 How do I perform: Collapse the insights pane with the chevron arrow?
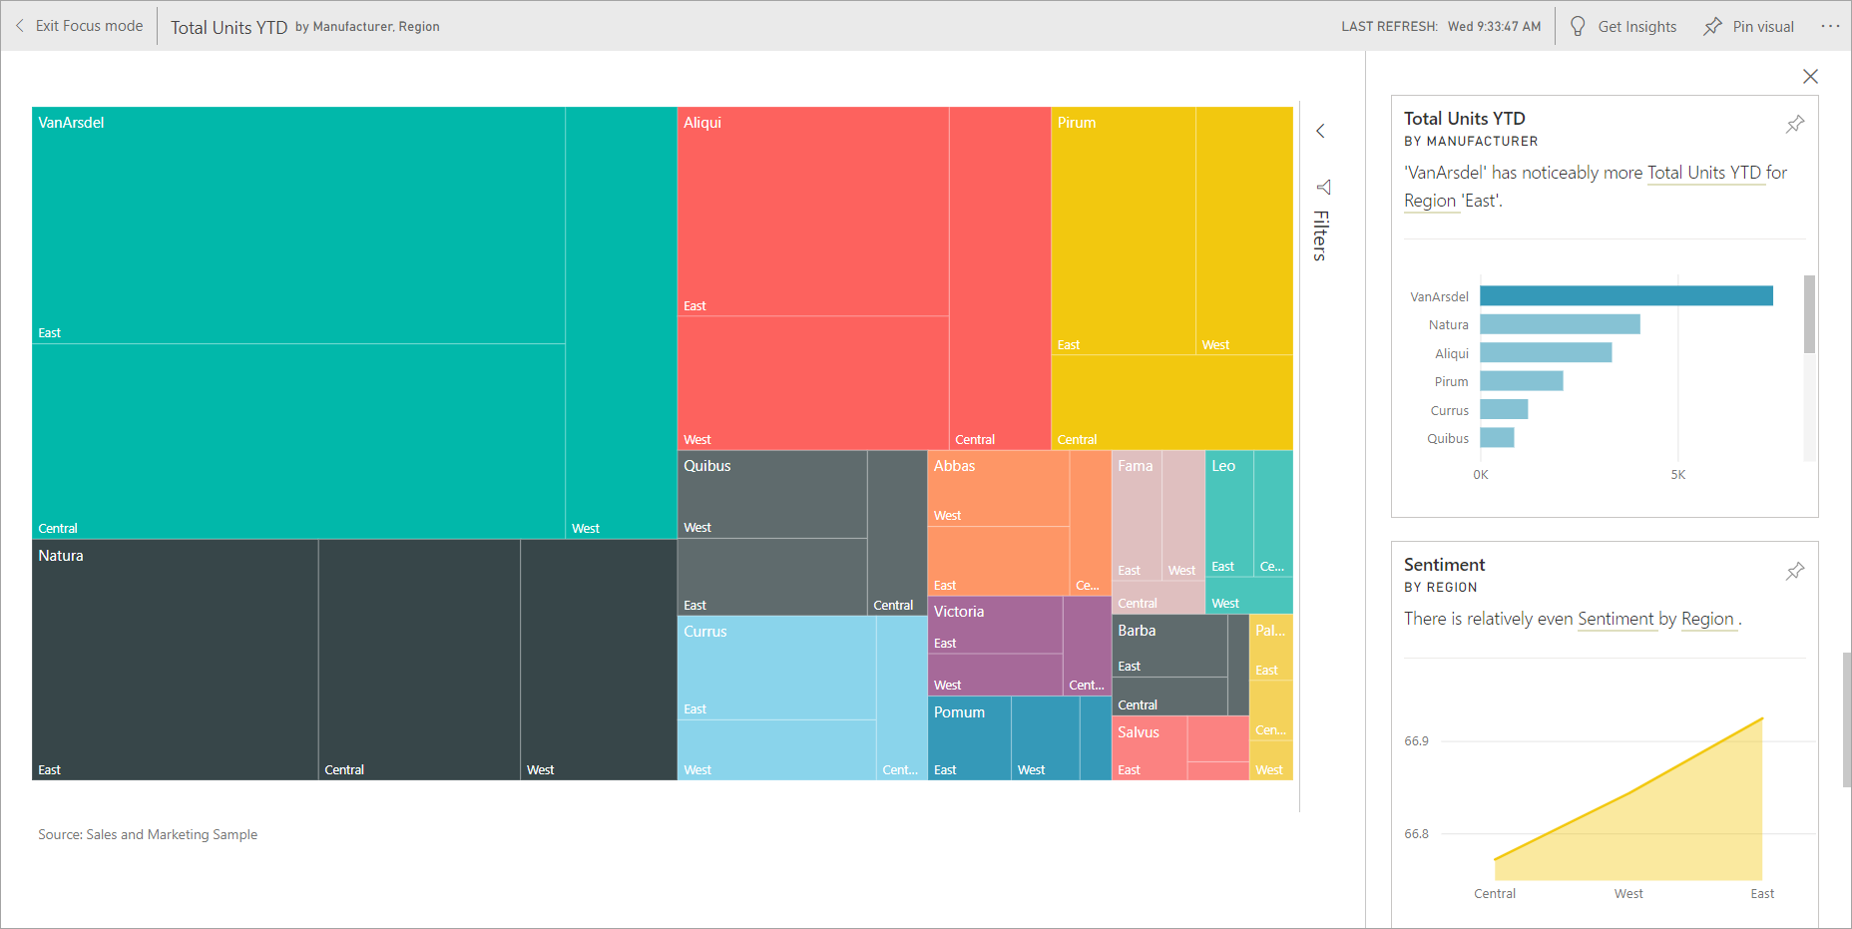(1321, 131)
